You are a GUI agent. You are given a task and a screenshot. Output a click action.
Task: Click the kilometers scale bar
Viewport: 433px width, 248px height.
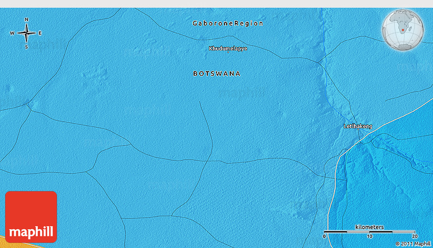[x=369, y=231]
